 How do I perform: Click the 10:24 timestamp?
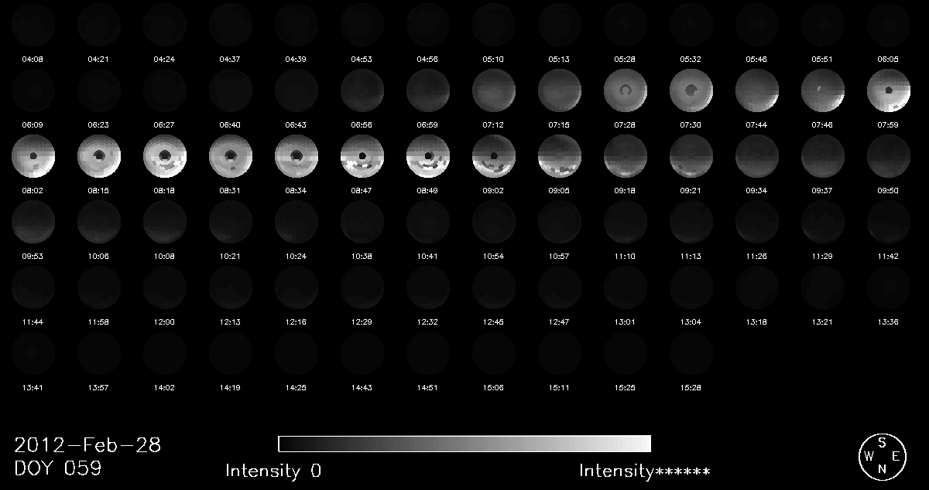(297, 256)
